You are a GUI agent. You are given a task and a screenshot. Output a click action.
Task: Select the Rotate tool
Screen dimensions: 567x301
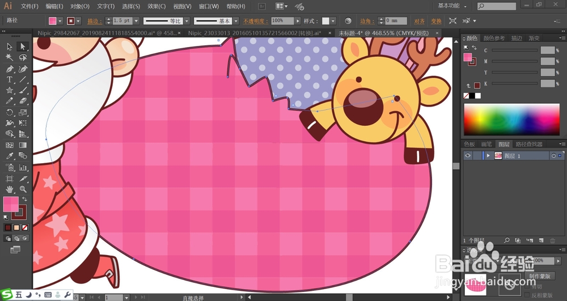pos(10,112)
